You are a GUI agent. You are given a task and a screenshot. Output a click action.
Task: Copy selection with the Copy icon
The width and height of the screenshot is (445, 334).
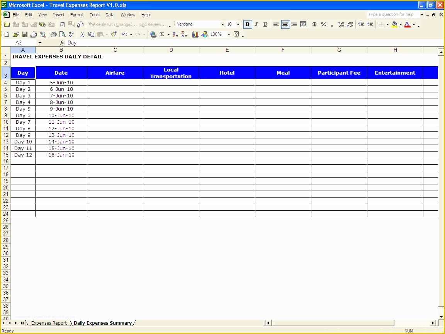point(91,34)
